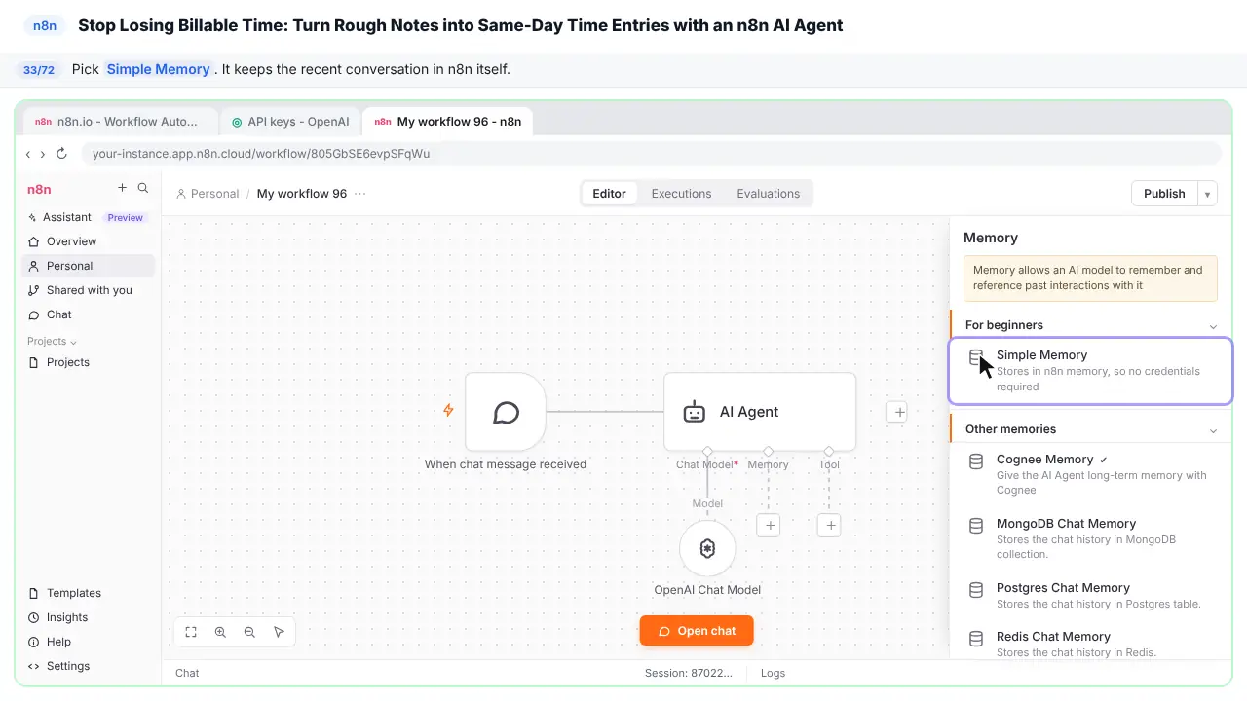Click the Personal breadcrumb link

tap(208, 194)
